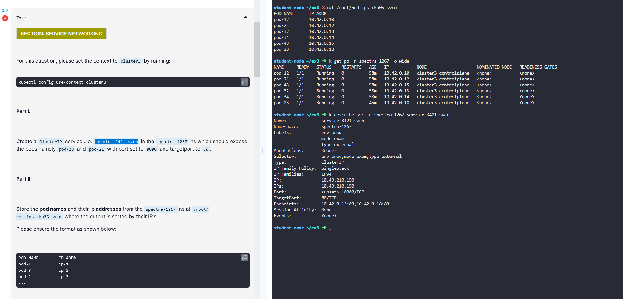Click the "Part II:" heading
Viewport: 623px width, 299px height.
(x=24, y=179)
